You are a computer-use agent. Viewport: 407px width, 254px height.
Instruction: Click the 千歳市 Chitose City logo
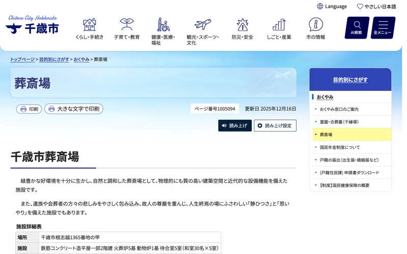click(x=32, y=24)
